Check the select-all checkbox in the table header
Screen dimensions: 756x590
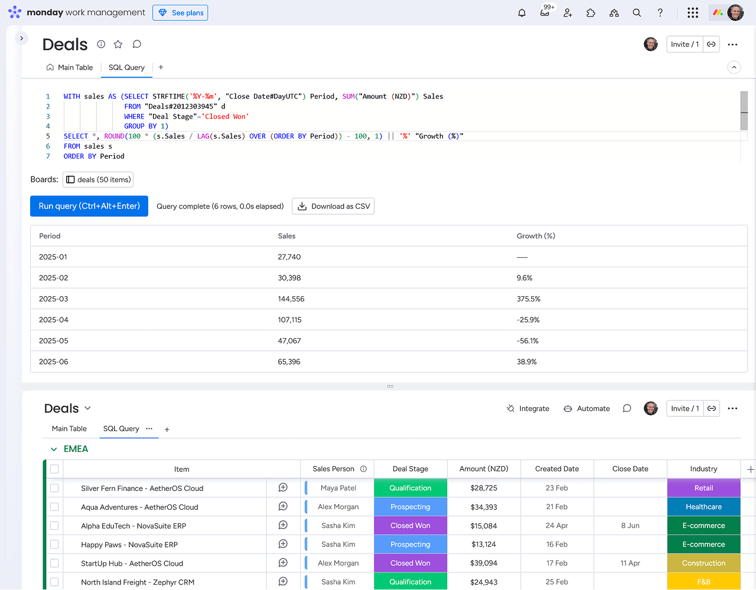(x=54, y=468)
